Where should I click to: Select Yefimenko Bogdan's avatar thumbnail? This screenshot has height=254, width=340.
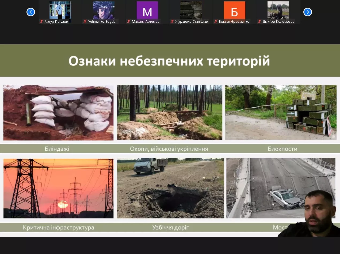coord(104,10)
